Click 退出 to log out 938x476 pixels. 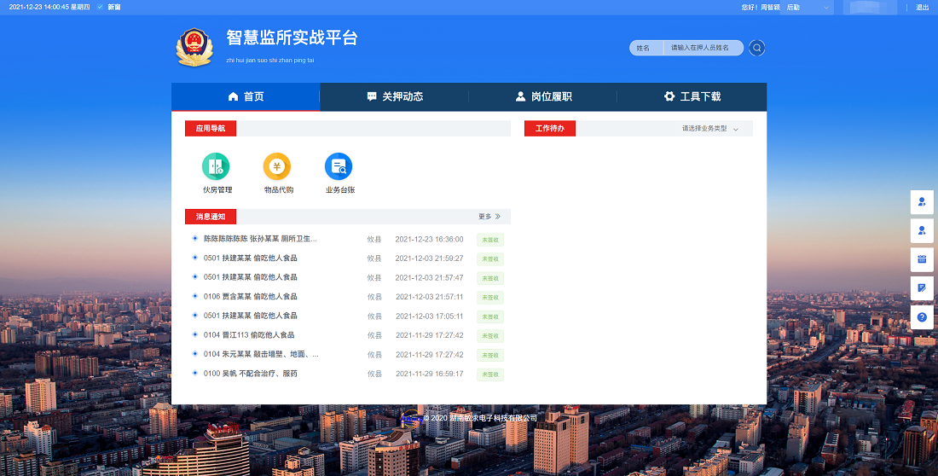(x=922, y=7)
